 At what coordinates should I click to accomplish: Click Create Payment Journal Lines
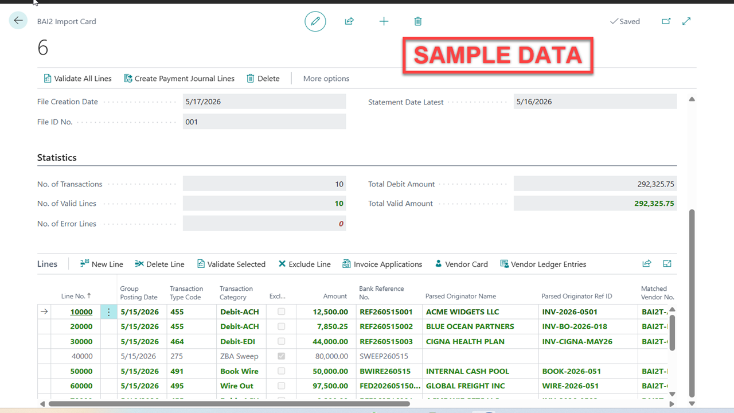tap(179, 79)
